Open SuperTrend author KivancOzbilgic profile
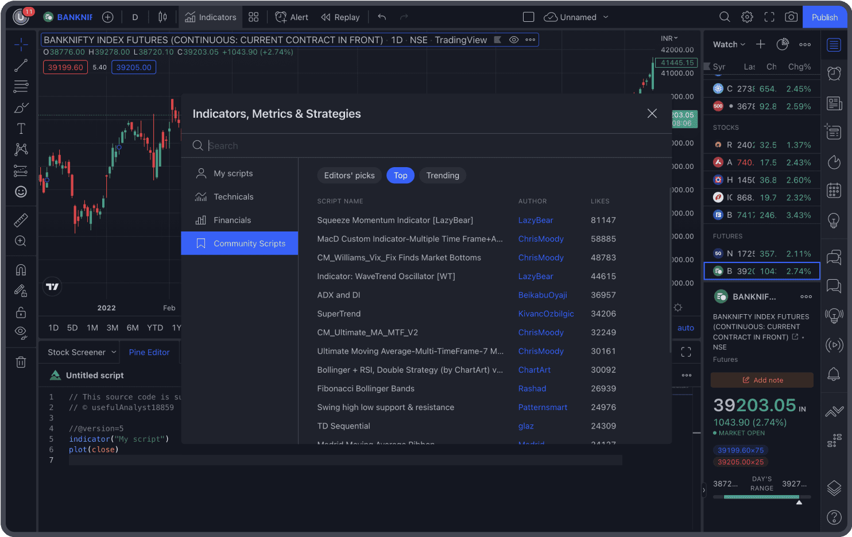 click(x=546, y=314)
